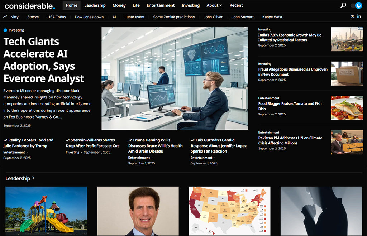
Task: Select the John Oliver topic
Action: click(213, 17)
